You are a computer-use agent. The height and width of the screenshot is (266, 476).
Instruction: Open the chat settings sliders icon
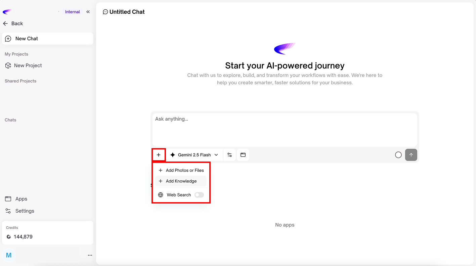(x=229, y=155)
